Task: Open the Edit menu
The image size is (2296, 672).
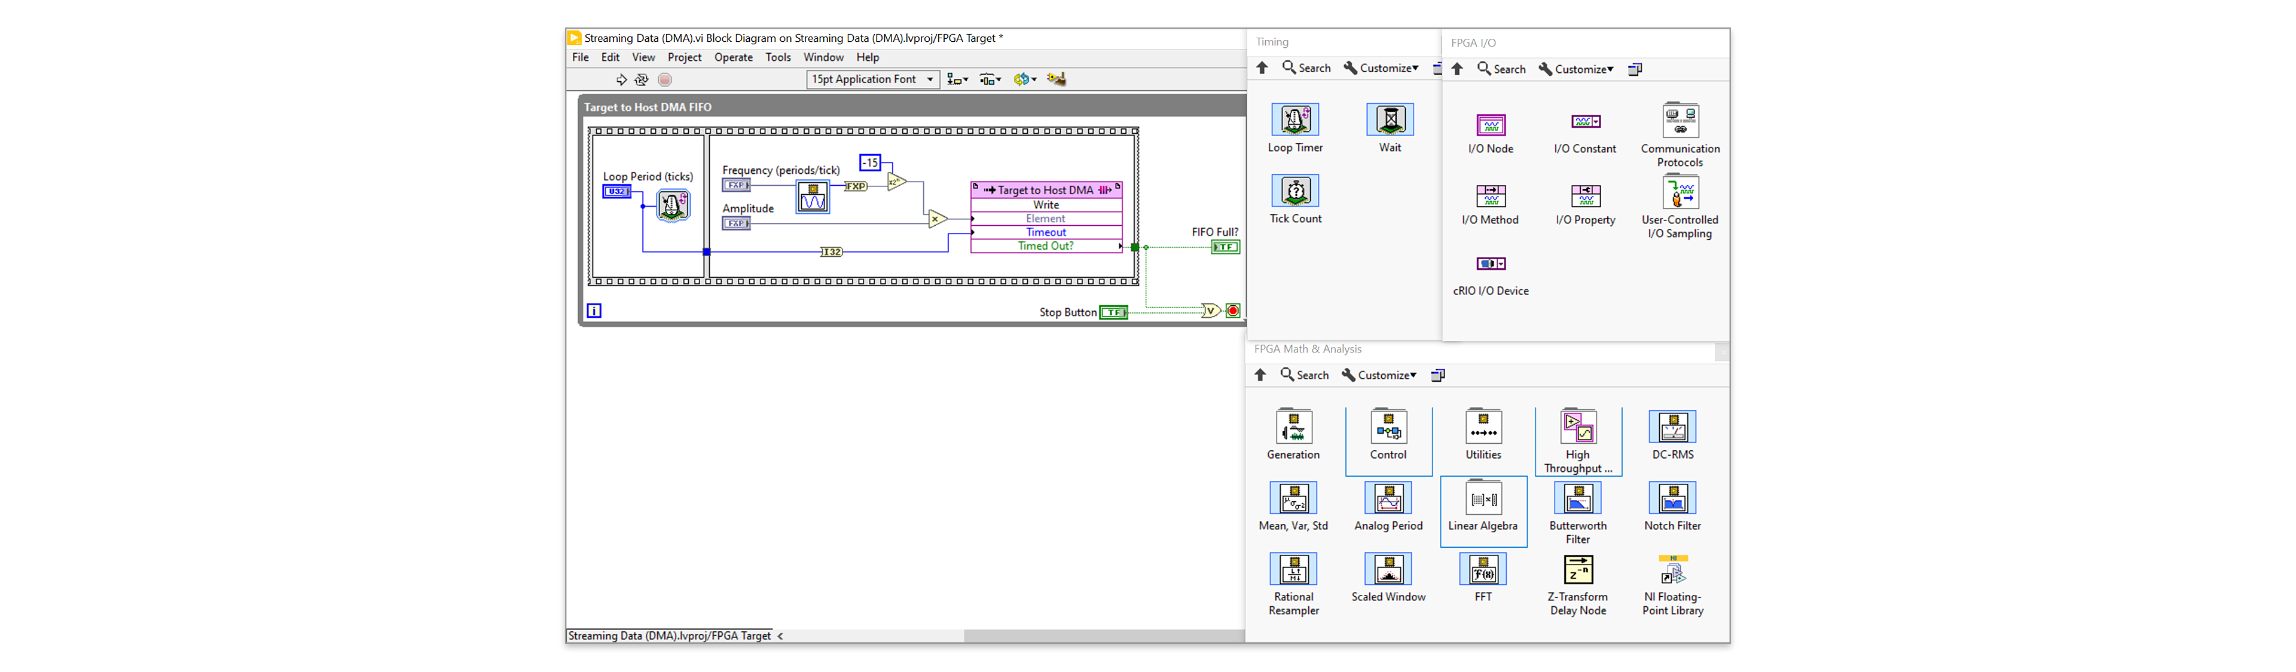Action: 610,57
